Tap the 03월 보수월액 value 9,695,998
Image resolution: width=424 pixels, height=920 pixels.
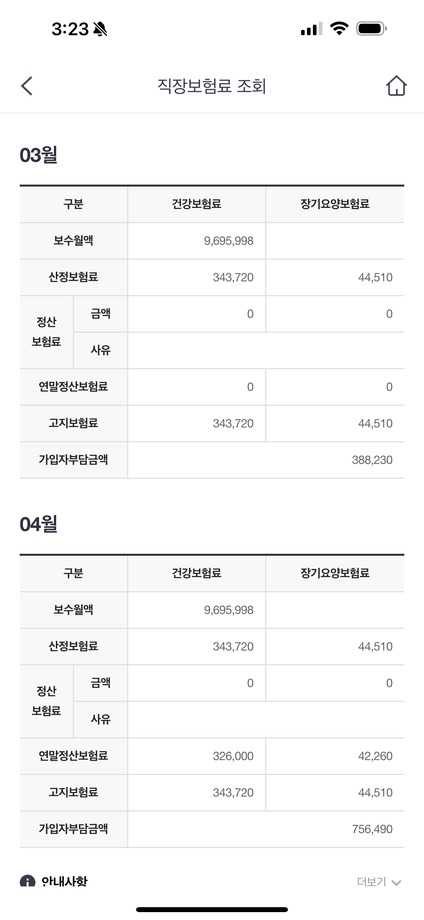pyautogui.click(x=228, y=241)
